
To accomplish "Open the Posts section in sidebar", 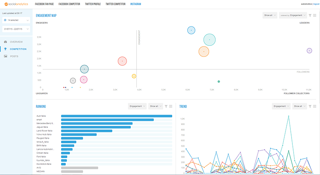I will (14, 56).
